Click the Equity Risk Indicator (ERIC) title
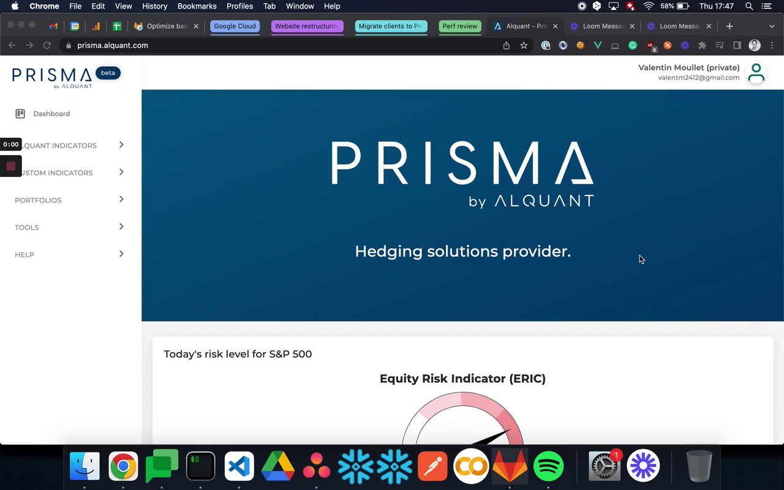 point(462,379)
